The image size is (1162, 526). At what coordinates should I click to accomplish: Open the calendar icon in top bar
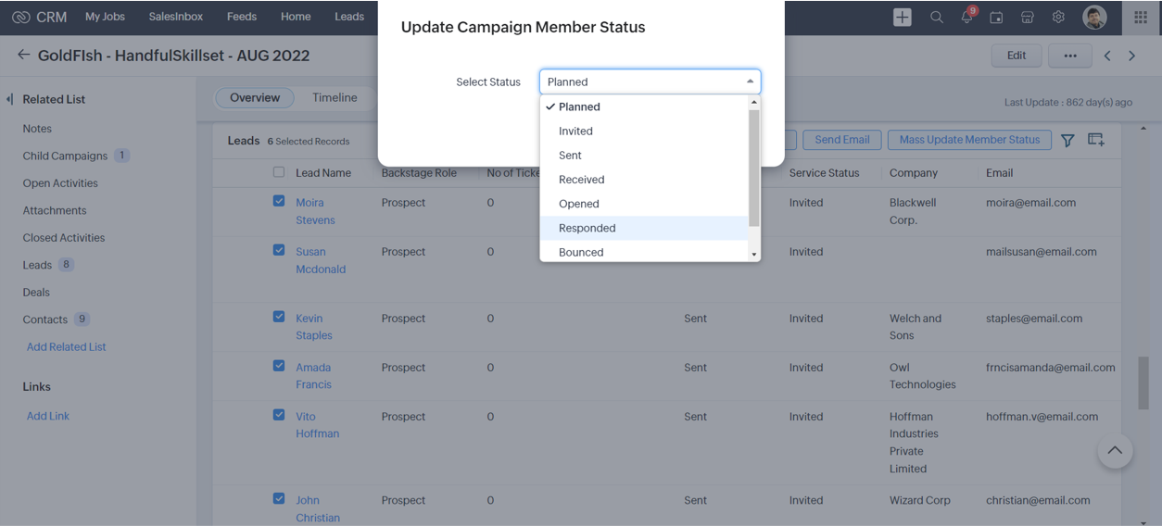tap(997, 17)
